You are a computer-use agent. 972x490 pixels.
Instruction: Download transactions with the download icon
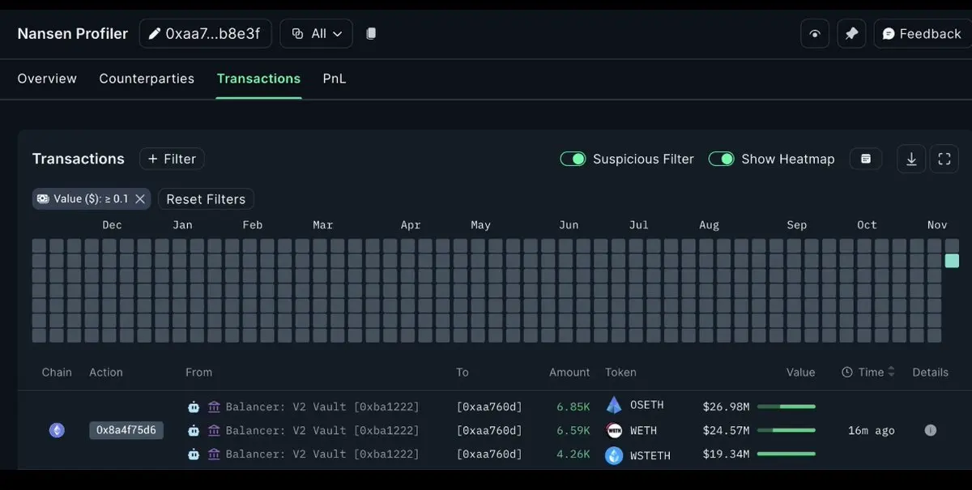[911, 159]
